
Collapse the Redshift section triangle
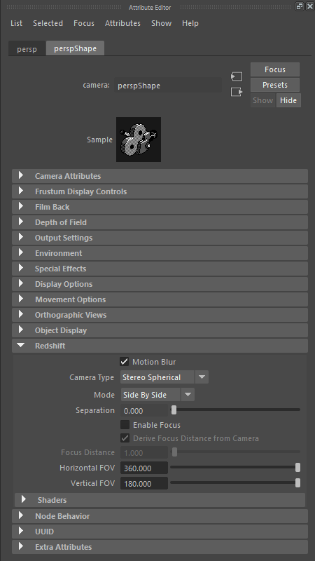21,345
